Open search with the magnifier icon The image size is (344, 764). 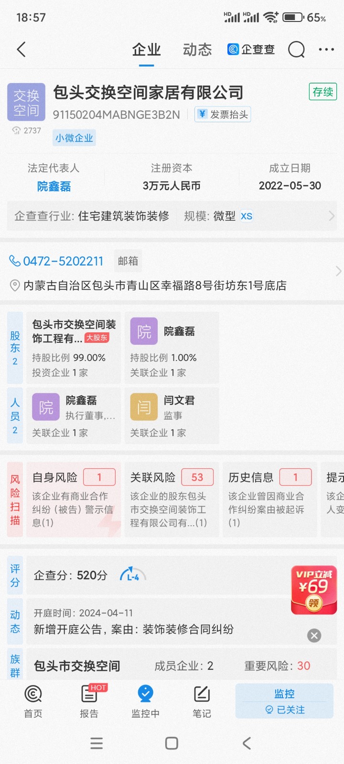[x=296, y=50]
